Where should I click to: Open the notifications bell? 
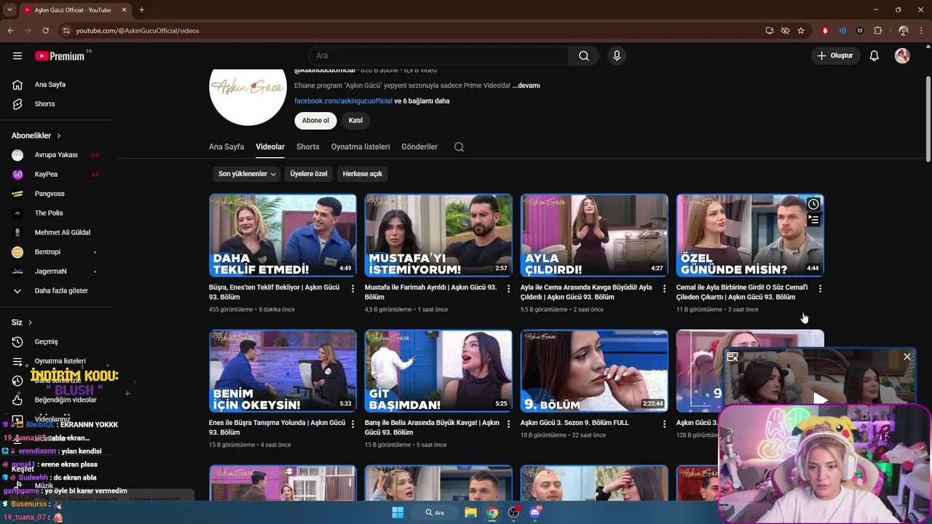click(x=874, y=56)
